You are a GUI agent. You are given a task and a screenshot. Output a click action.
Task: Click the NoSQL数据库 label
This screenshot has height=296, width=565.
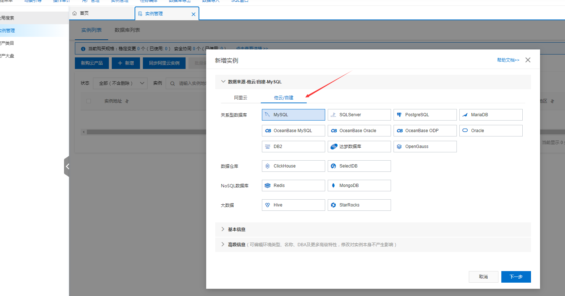[235, 186]
